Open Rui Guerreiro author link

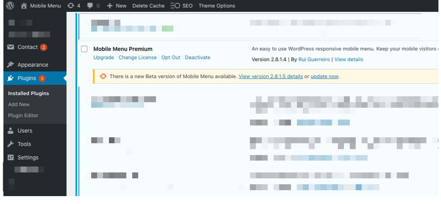[314, 60]
